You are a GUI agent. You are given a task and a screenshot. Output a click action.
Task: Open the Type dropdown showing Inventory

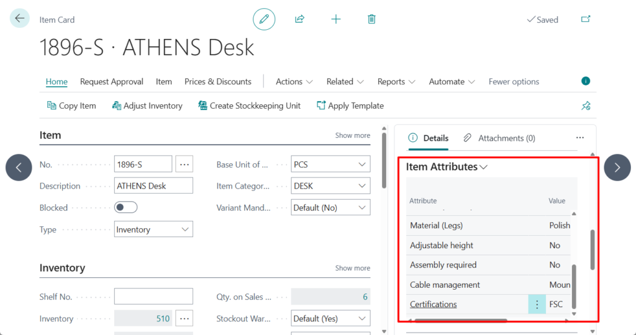153,230
